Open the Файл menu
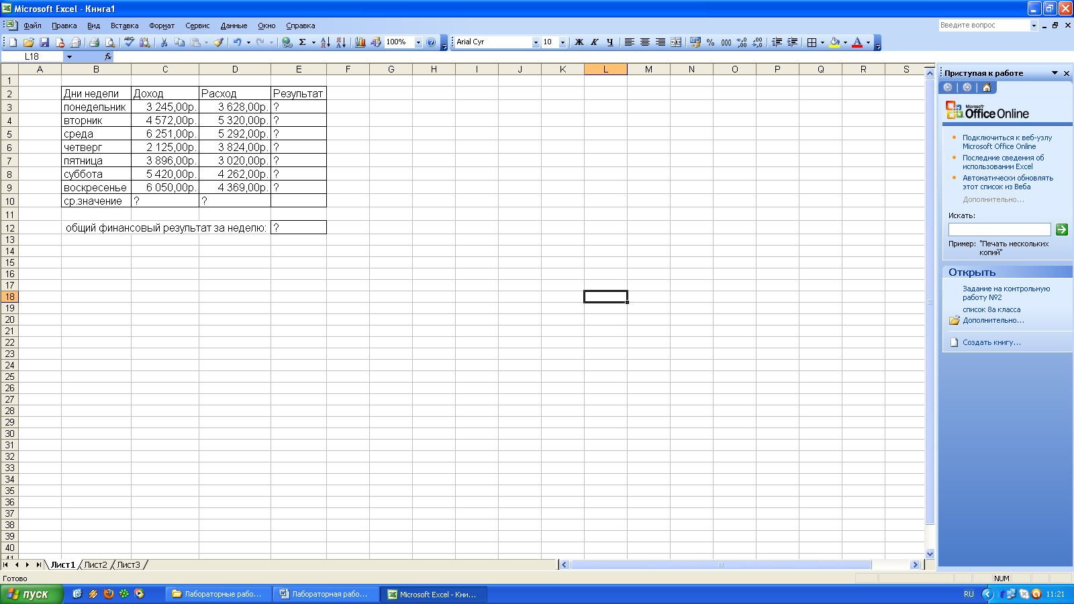The image size is (1074, 604). click(x=32, y=26)
